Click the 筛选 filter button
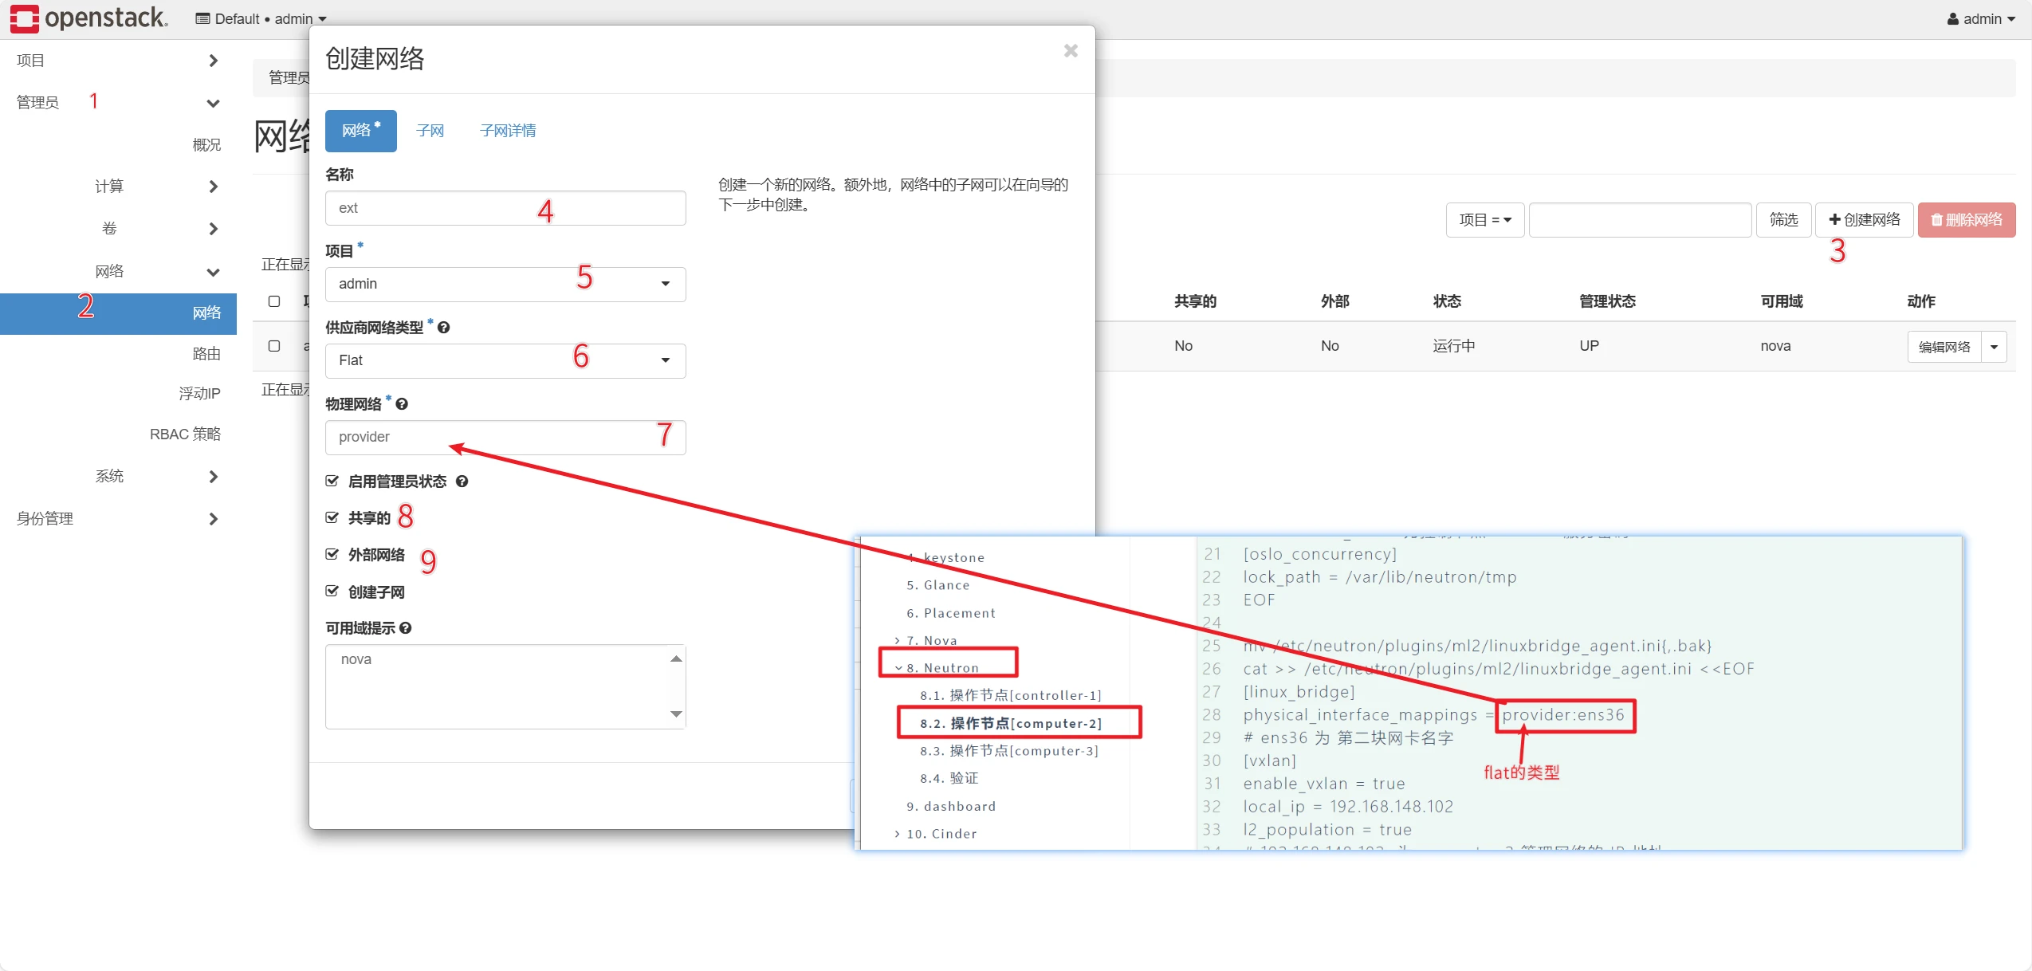Image resolution: width=2032 pixels, height=971 pixels. click(1783, 220)
